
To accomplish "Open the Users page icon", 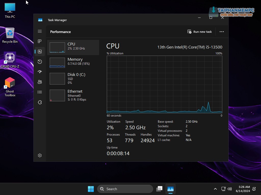I will pyautogui.click(x=40, y=82).
